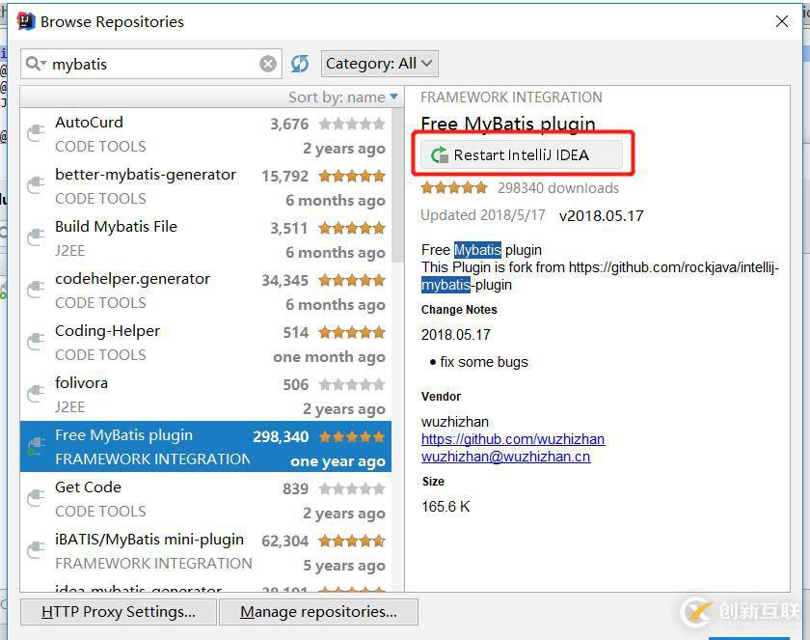Click the AutoCurd plugin icon

pos(36,133)
